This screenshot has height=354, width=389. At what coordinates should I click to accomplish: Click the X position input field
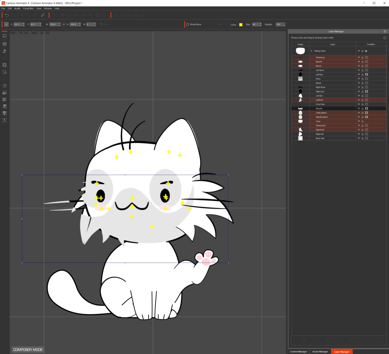pos(18,24)
